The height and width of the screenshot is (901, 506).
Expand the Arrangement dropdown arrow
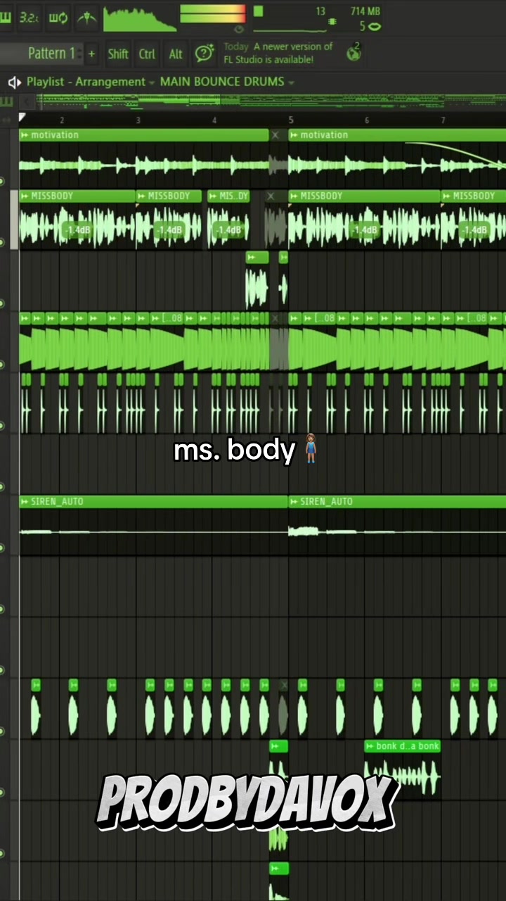152,82
